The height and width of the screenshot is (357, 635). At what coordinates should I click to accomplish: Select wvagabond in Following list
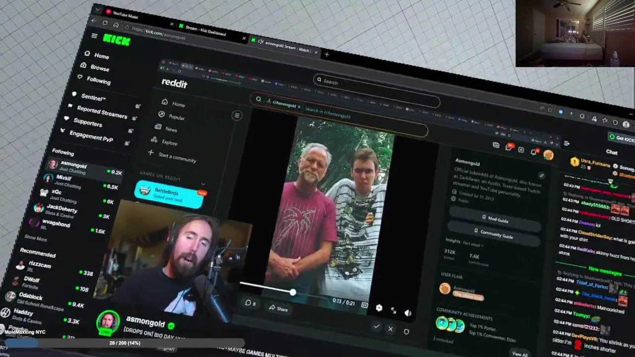point(67,225)
